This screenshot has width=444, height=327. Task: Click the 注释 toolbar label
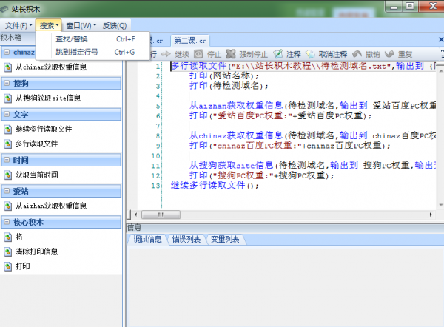tap(293, 54)
